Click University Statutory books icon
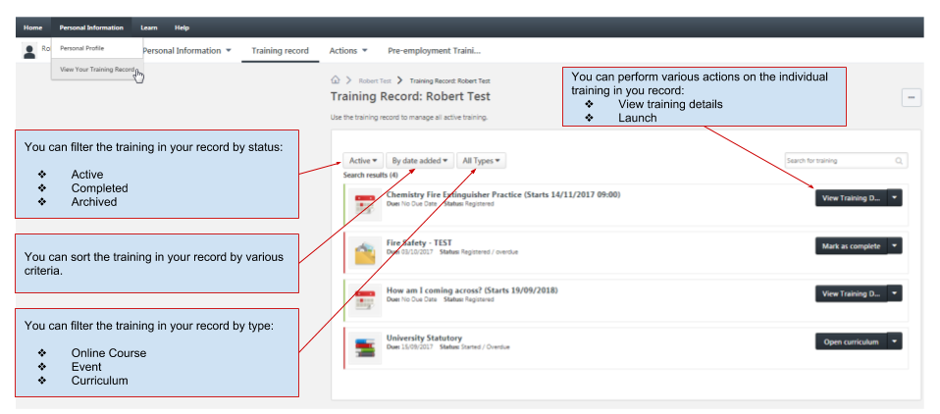The image size is (940, 414). (x=366, y=346)
